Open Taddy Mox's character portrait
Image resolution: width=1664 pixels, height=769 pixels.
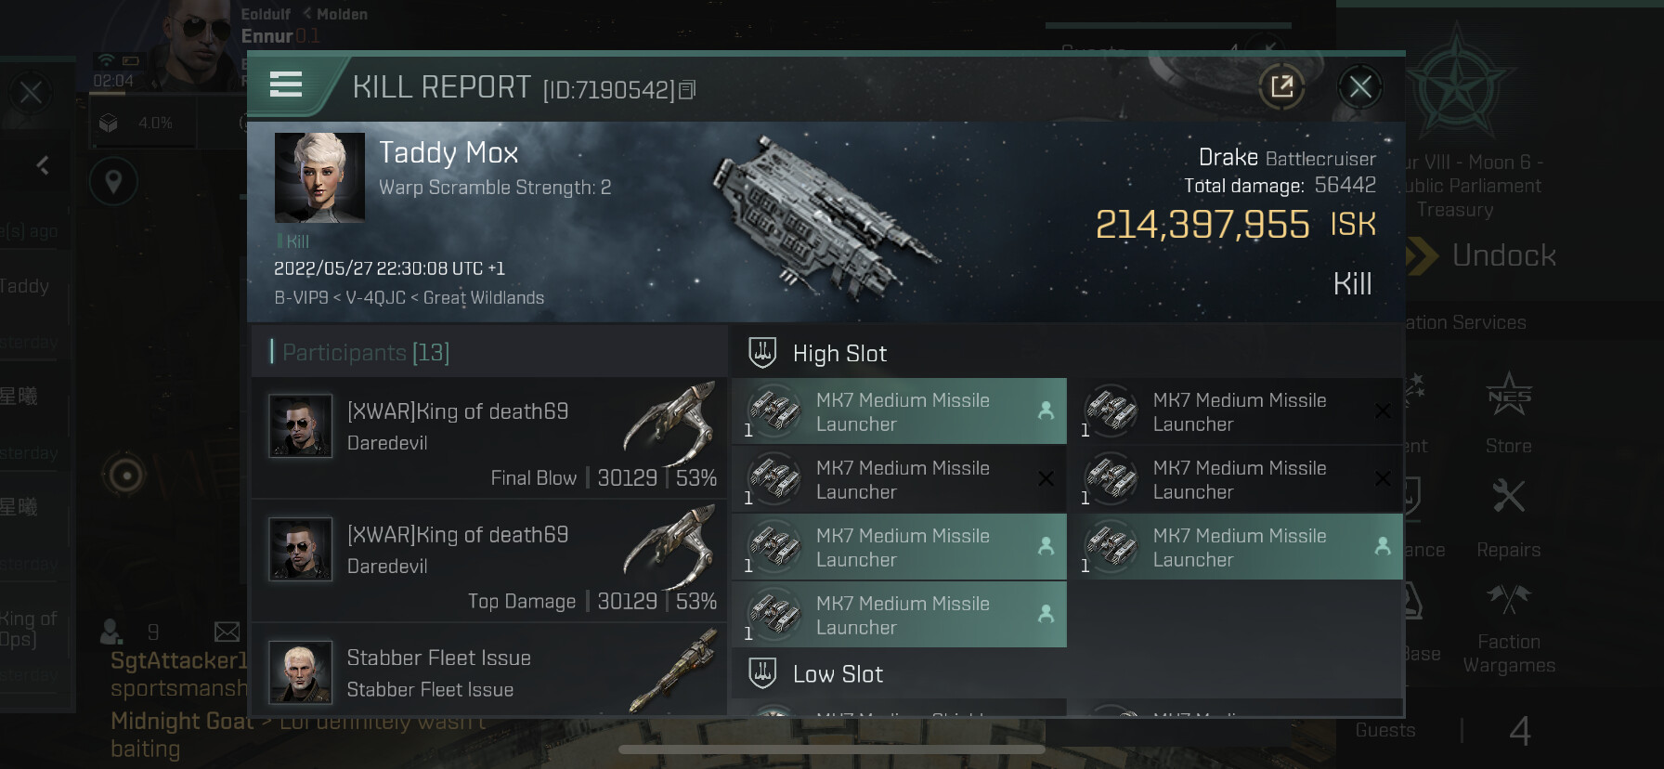pos(319,176)
